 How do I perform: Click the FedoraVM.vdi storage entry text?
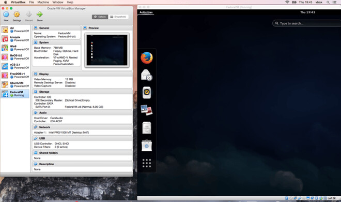(84, 107)
